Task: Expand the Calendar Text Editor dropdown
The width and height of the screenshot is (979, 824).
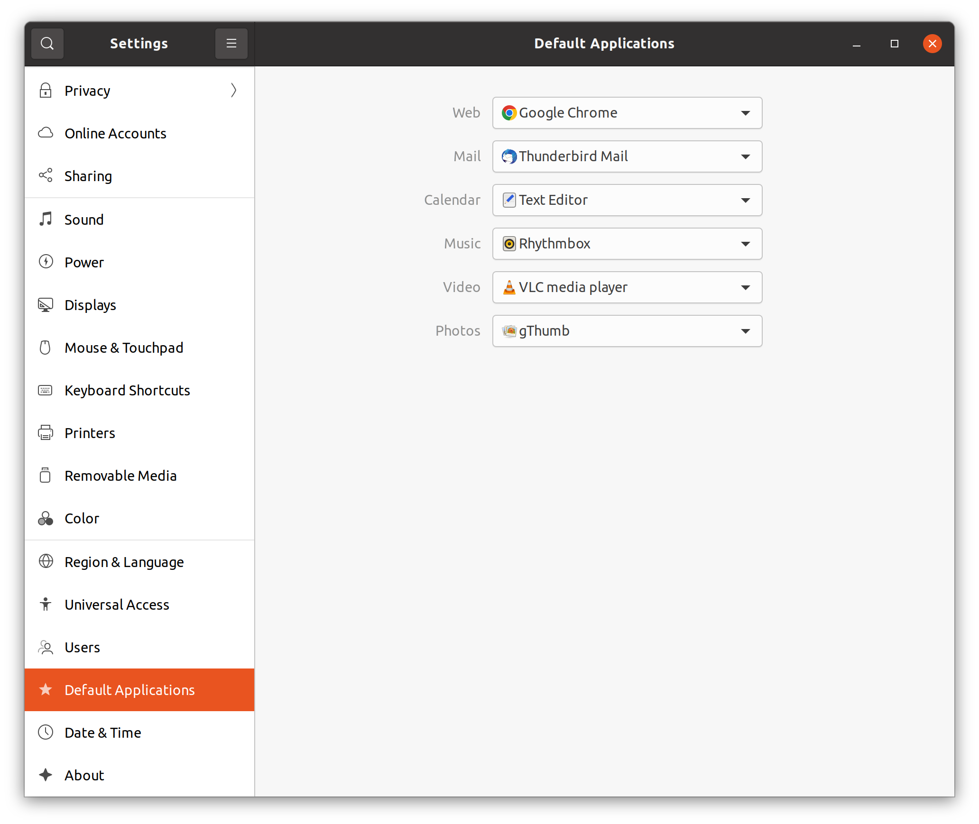Action: [627, 200]
